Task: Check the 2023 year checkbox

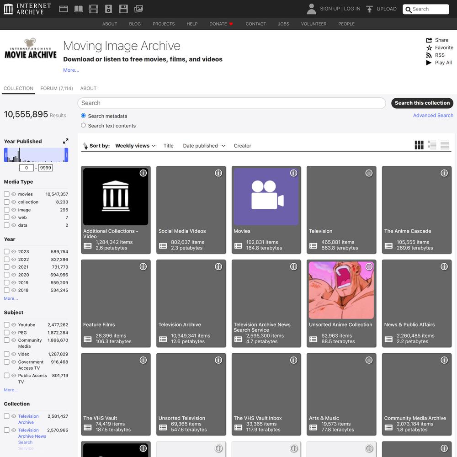Action: tap(7, 251)
